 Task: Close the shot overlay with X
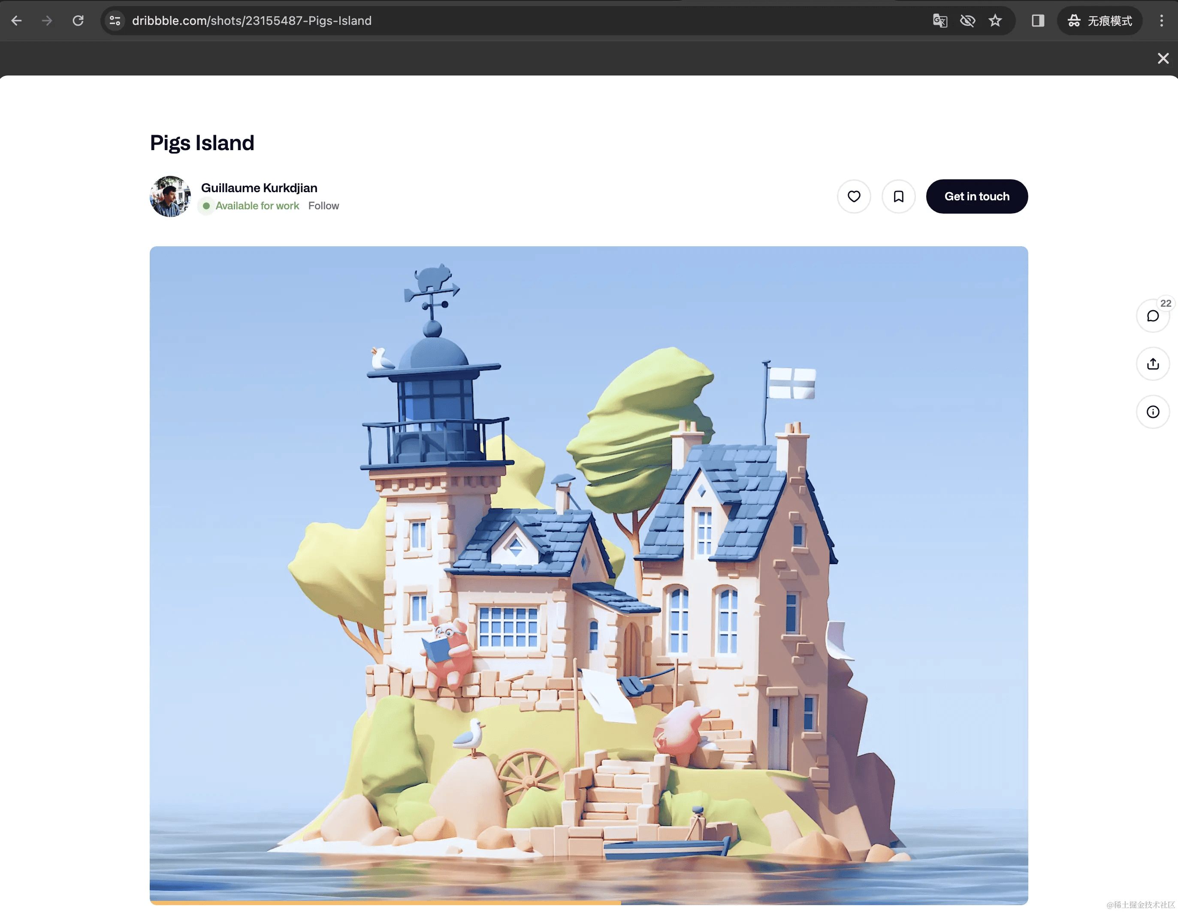[1163, 58]
